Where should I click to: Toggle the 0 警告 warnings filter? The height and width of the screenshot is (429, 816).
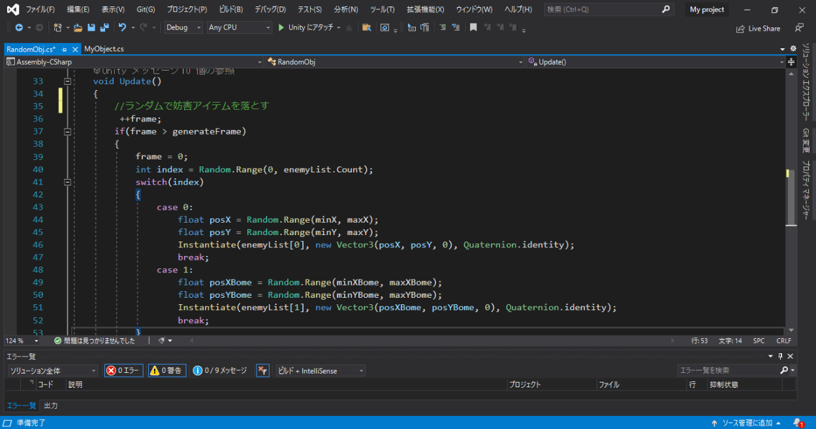[x=167, y=370]
